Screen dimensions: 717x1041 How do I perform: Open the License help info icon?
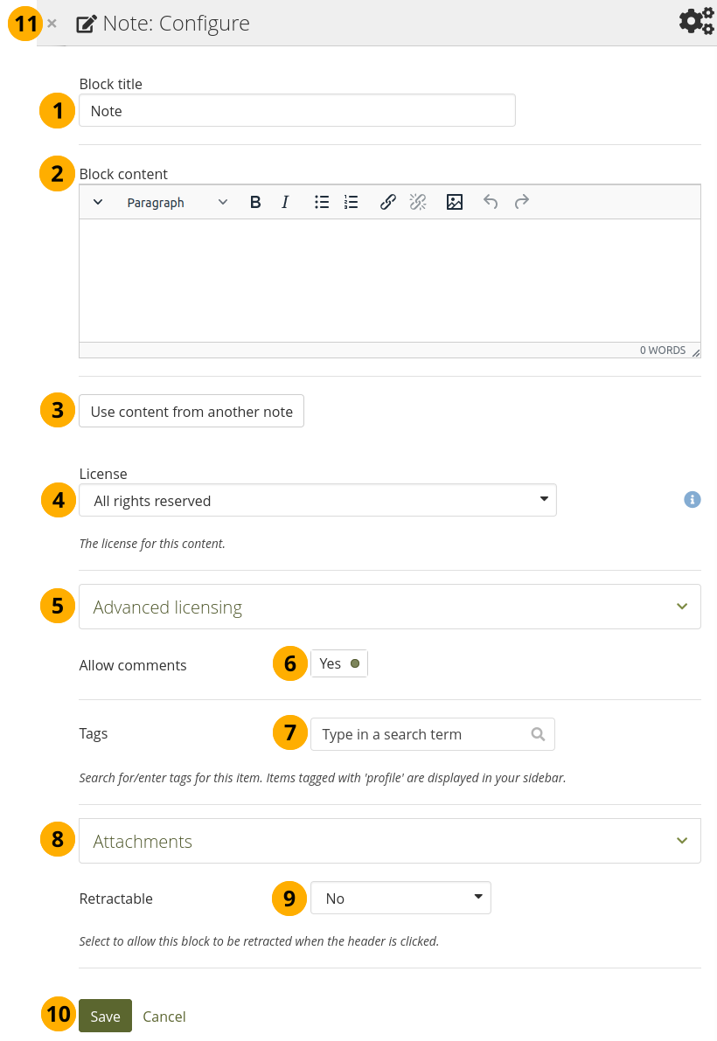pyautogui.click(x=693, y=500)
